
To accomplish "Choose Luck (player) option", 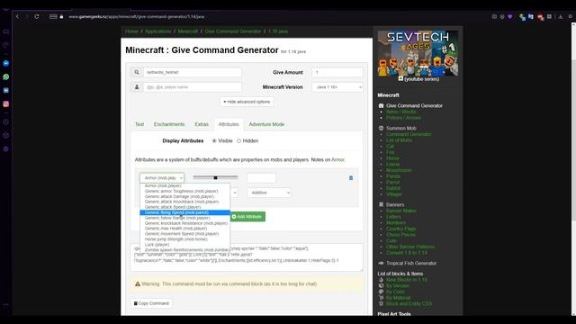I will point(184,244).
